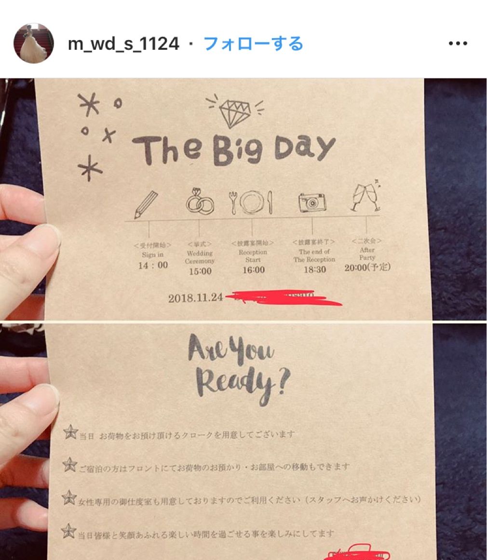
Task: Open the three-dot post options menu
Action: (458, 43)
